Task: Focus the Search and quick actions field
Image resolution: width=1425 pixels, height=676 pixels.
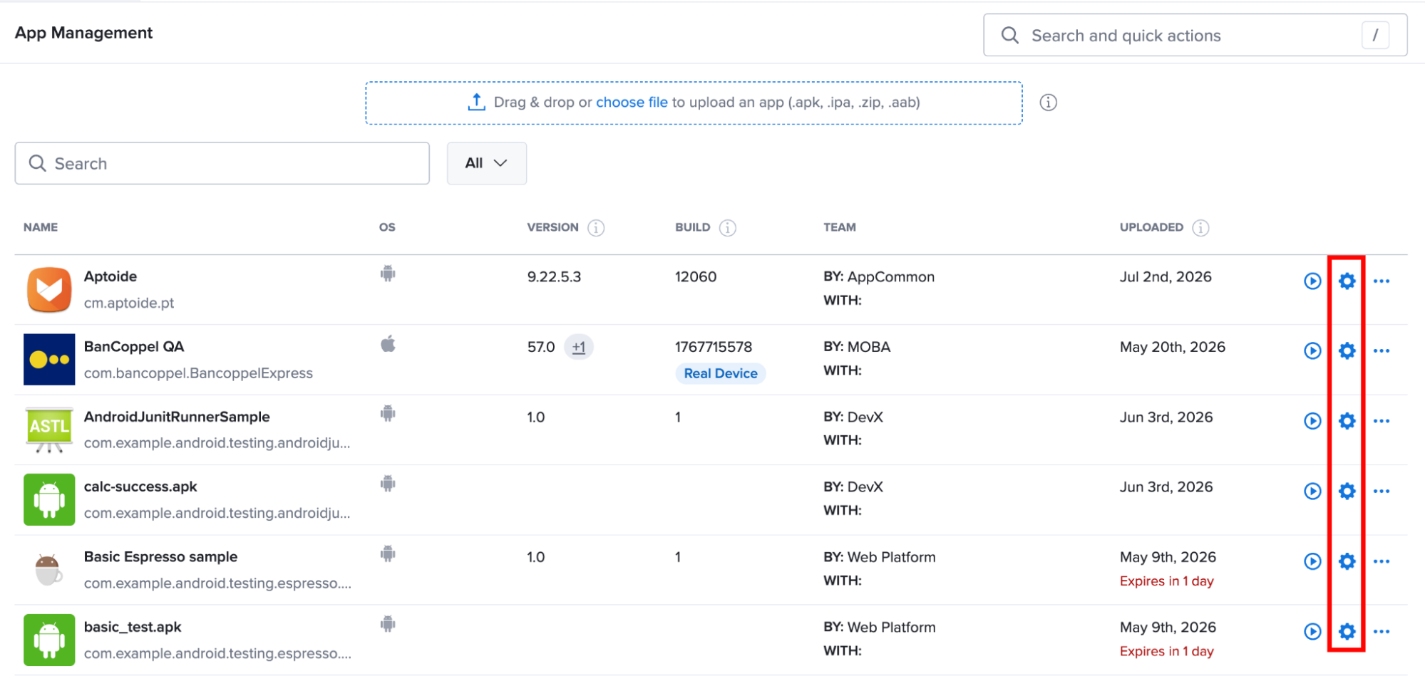Action: tap(1195, 35)
